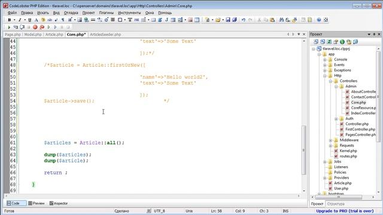Expand the Middleware folder node

click(330, 140)
